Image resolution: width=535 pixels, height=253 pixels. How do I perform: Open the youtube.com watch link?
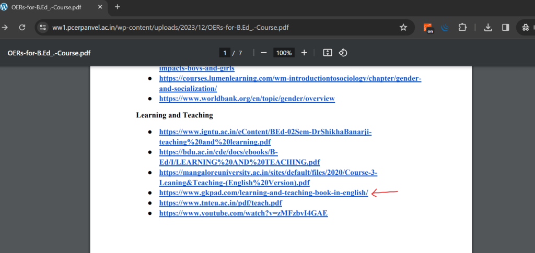[x=243, y=213]
